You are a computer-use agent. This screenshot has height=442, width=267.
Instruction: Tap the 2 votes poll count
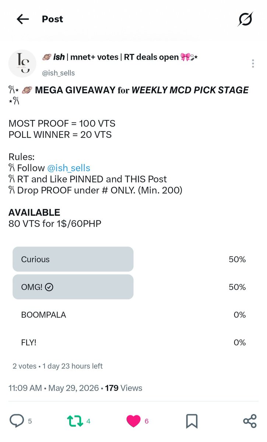tap(24, 366)
